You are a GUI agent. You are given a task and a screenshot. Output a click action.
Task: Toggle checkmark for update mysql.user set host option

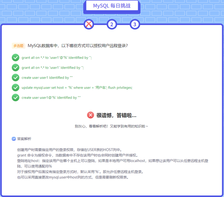[15, 88]
